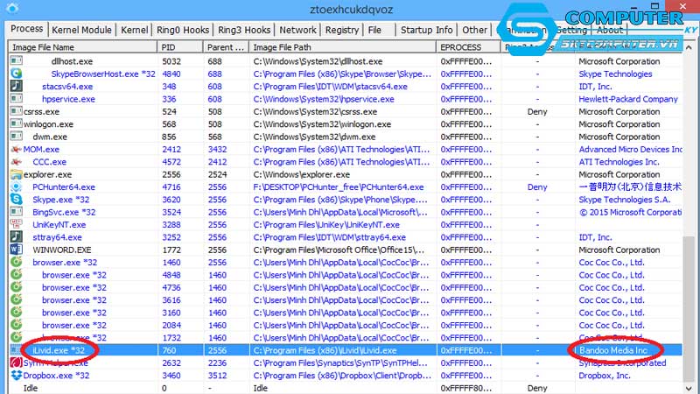Sort by PID column header

click(x=180, y=47)
